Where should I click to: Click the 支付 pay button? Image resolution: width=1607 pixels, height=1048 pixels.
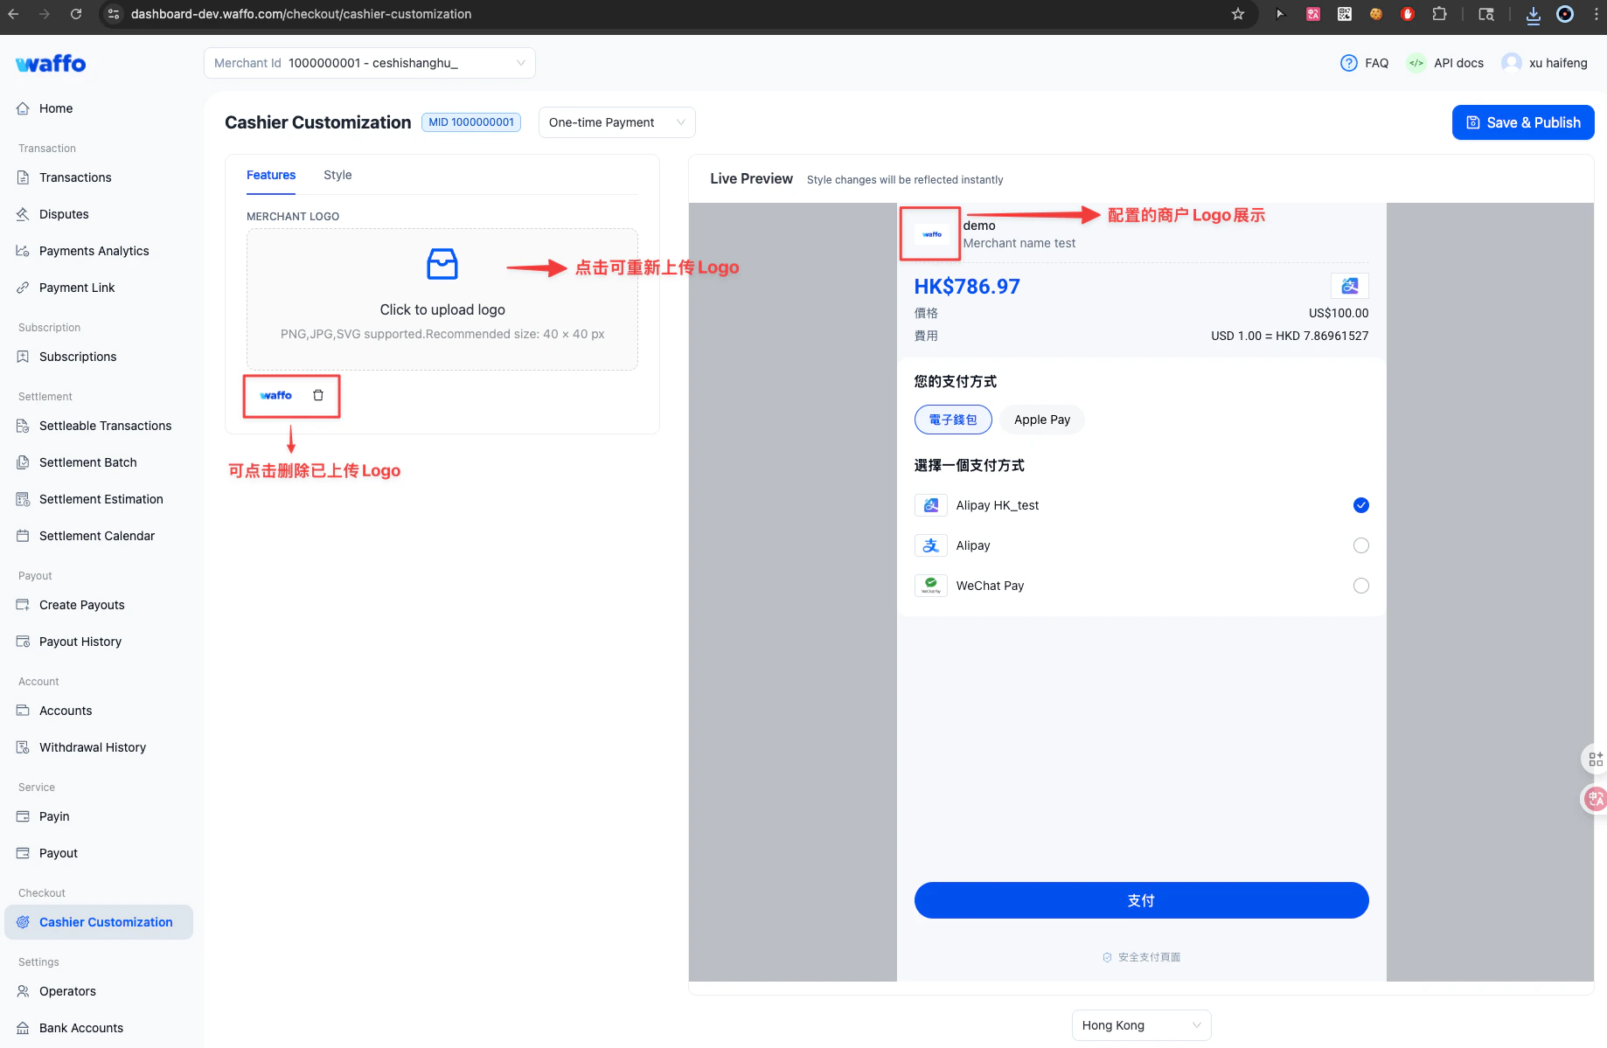[x=1142, y=900]
